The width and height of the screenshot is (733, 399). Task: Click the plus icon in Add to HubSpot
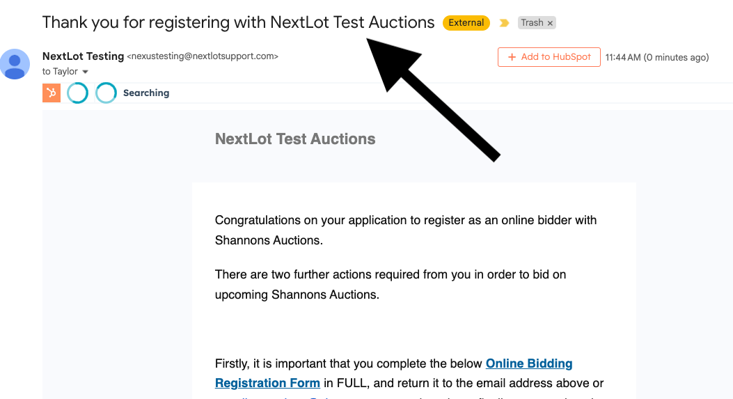(512, 57)
